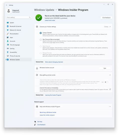Select the Canary Channel radio button
Viewport: 119px width, 135px height.
pos(41,33)
